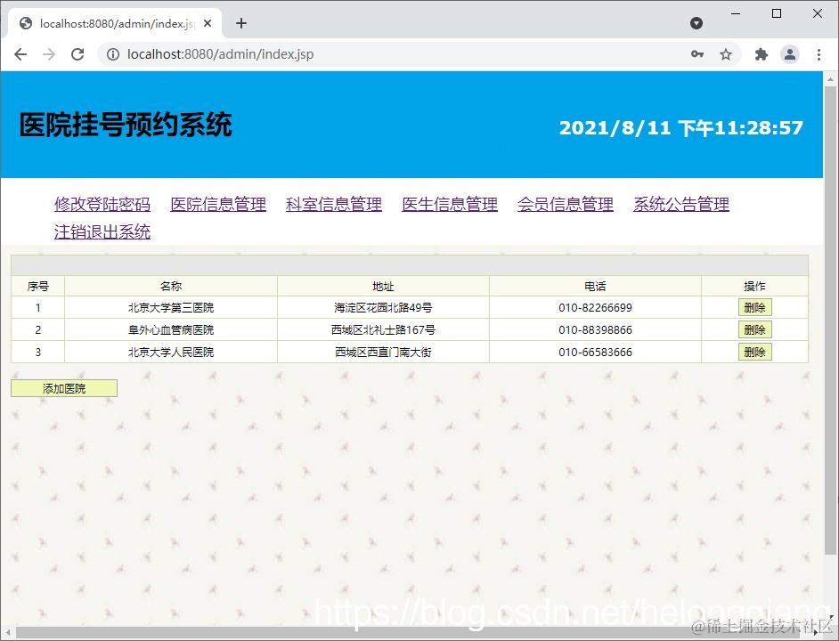Open a new browser tab
The width and height of the screenshot is (839, 641).
pyautogui.click(x=241, y=23)
